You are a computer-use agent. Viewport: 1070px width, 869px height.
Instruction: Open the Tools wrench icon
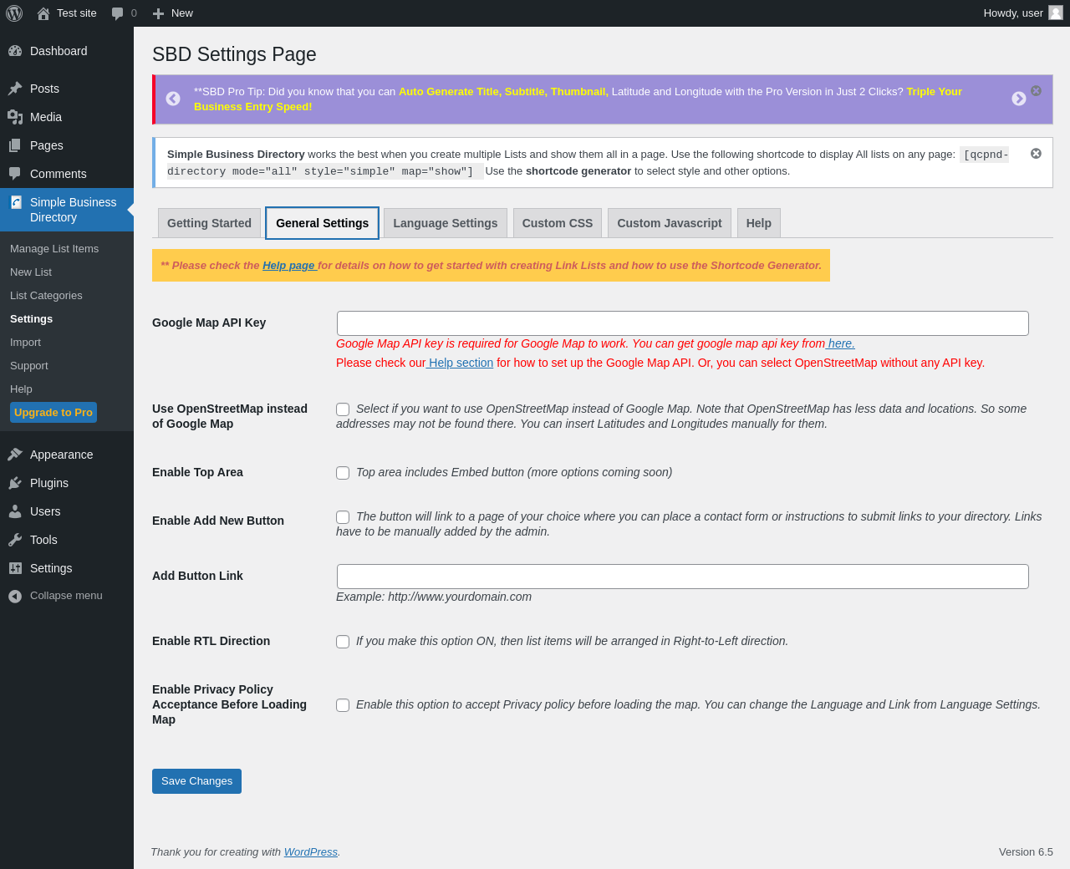[x=15, y=540]
